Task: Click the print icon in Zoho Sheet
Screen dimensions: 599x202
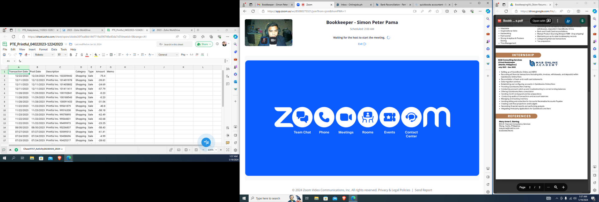Action: [x=4, y=55]
